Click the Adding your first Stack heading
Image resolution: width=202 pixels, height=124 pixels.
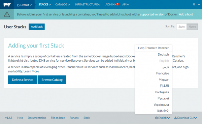point(36,45)
